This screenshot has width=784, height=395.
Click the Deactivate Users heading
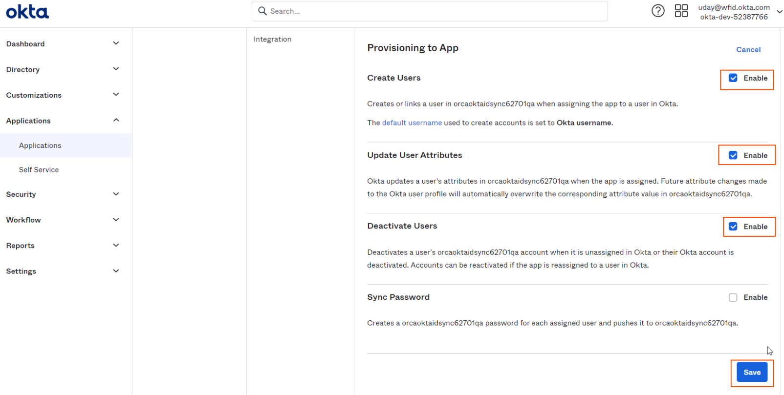pyautogui.click(x=402, y=226)
